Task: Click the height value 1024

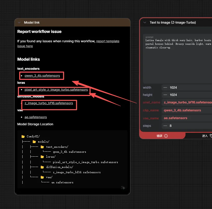Action: point(173,95)
